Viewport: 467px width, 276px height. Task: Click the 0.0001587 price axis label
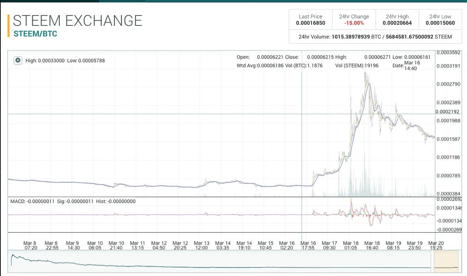[x=448, y=139]
